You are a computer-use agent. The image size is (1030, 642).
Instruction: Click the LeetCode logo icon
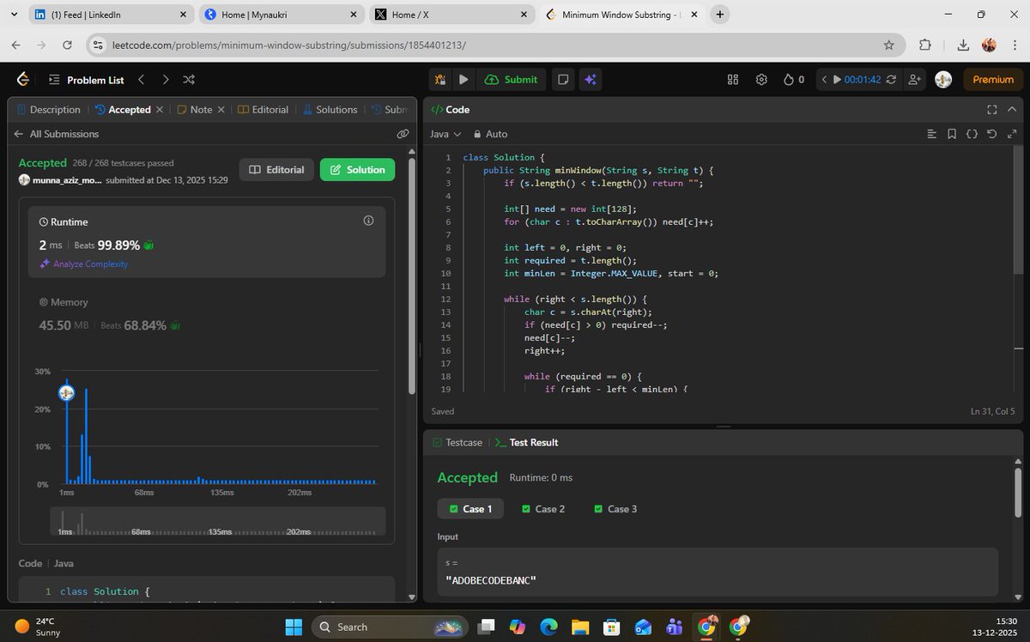pos(23,79)
